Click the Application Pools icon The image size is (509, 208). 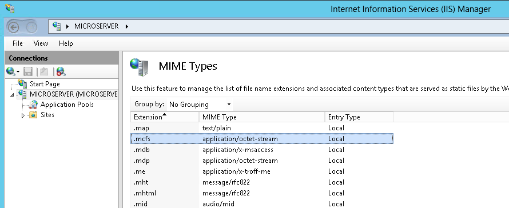click(x=33, y=105)
